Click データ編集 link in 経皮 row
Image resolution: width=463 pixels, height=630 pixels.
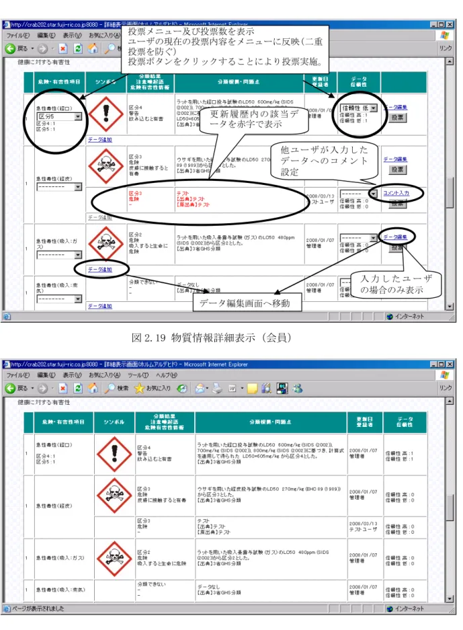395,159
